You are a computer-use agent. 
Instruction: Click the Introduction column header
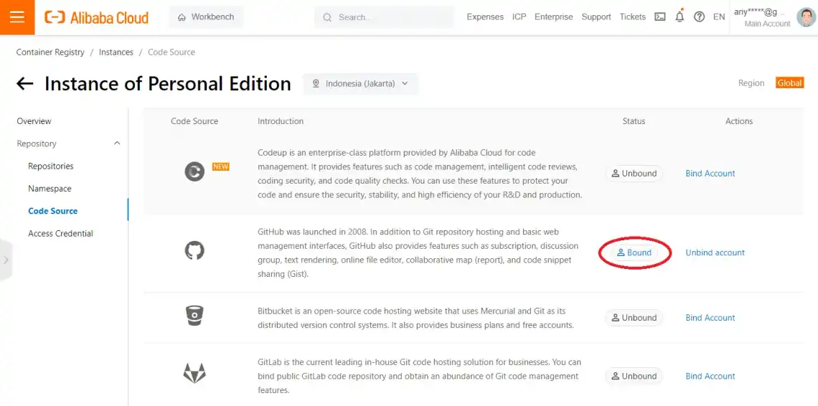pyautogui.click(x=281, y=121)
